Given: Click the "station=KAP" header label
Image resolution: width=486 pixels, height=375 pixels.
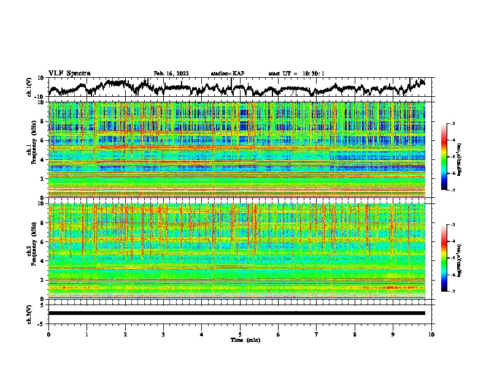Looking at the screenshot, I should point(228,74).
